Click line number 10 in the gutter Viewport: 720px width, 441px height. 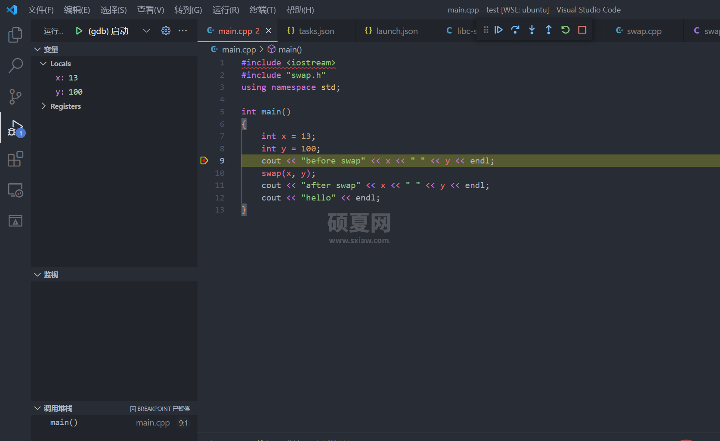point(219,173)
